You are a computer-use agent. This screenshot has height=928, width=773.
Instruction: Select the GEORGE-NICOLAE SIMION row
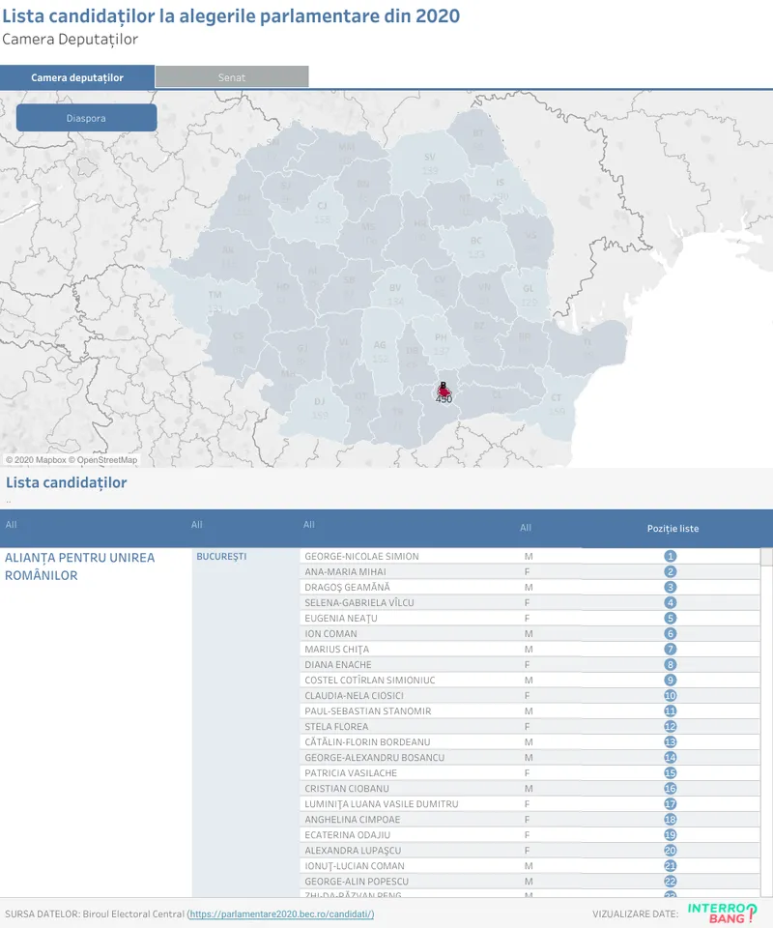click(362, 557)
